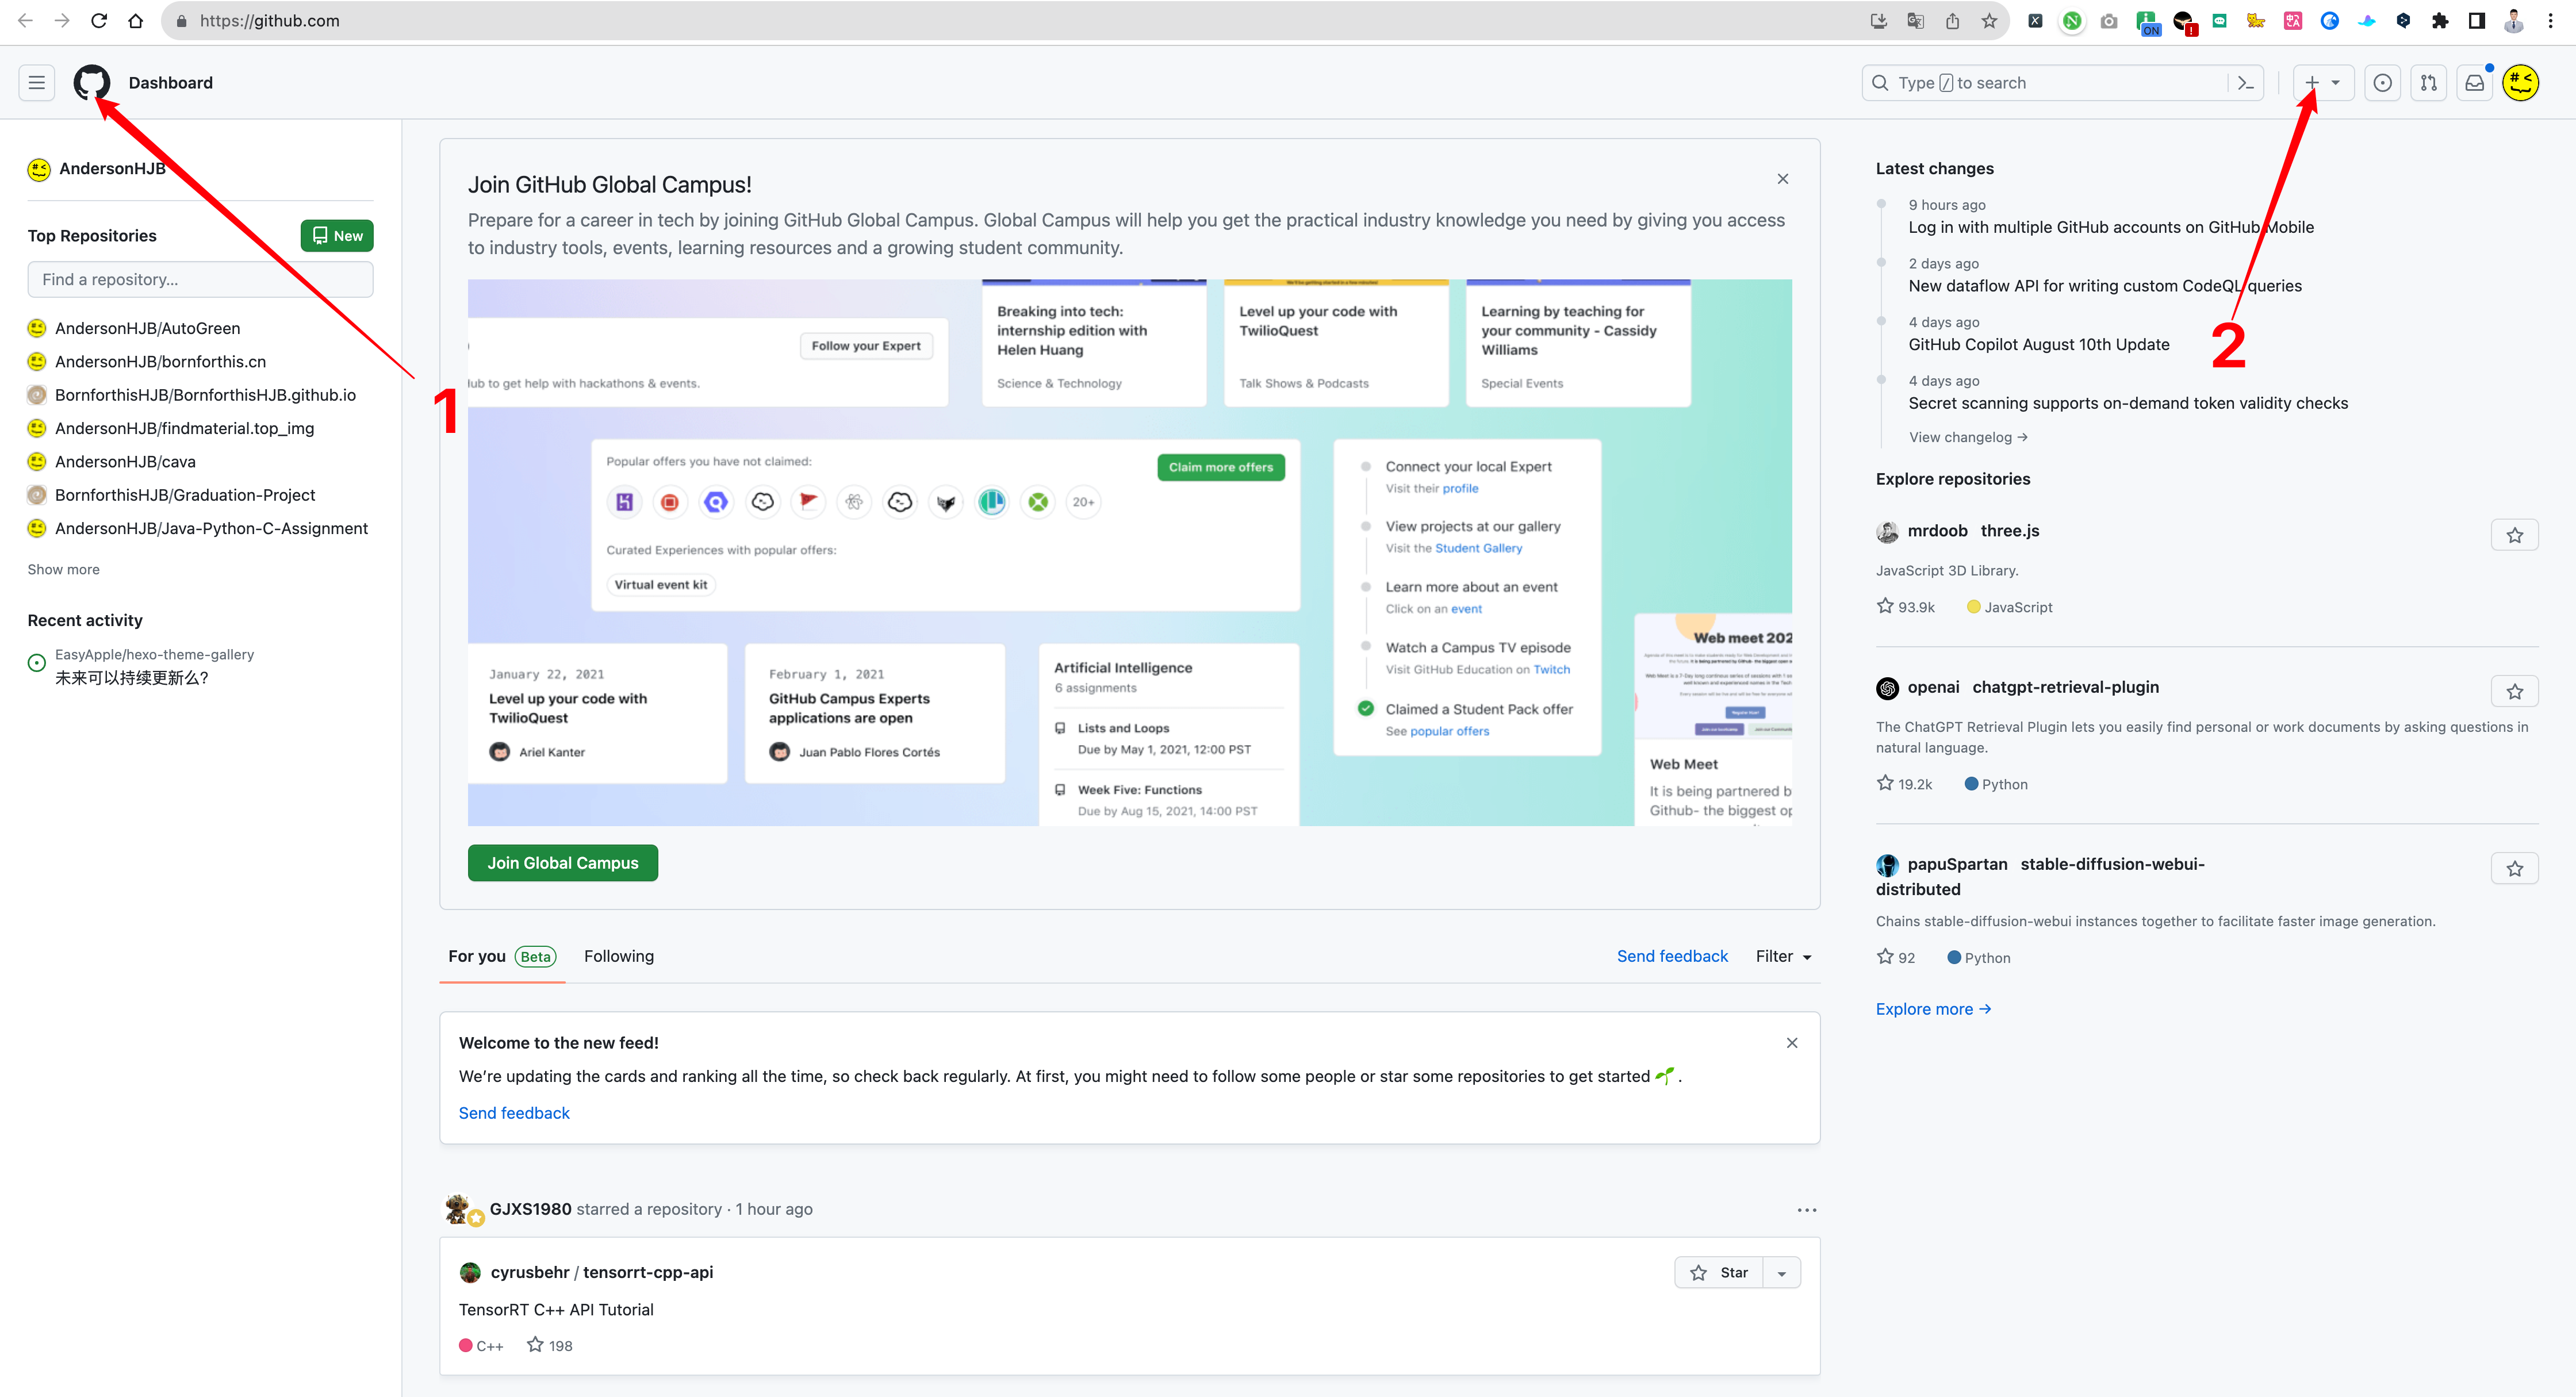Expand the Create new plus dropdown
The height and width of the screenshot is (1397, 2576).
point(2322,83)
